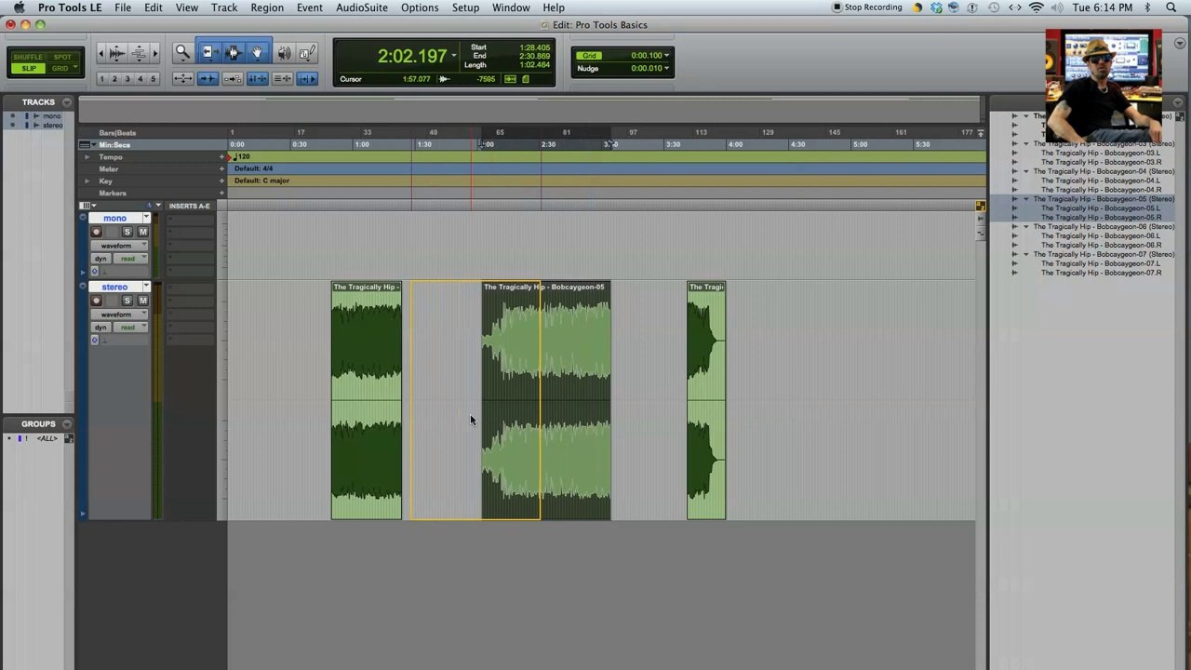Open the Track menu
The height and width of the screenshot is (670, 1191).
coord(224,7)
